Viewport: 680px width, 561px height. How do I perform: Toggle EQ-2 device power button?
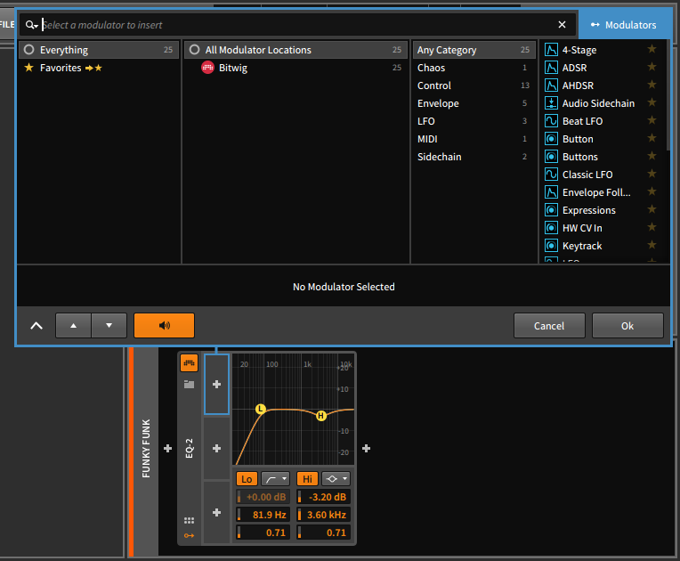click(189, 363)
